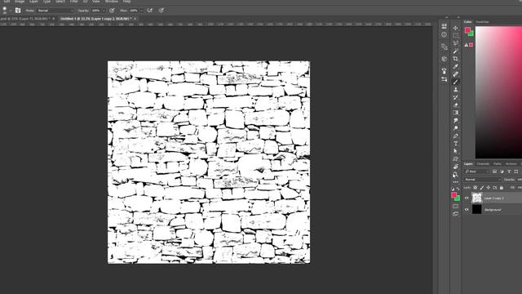Select the Brush tool
Viewport: 522px width, 294px height.
(455, 82)
